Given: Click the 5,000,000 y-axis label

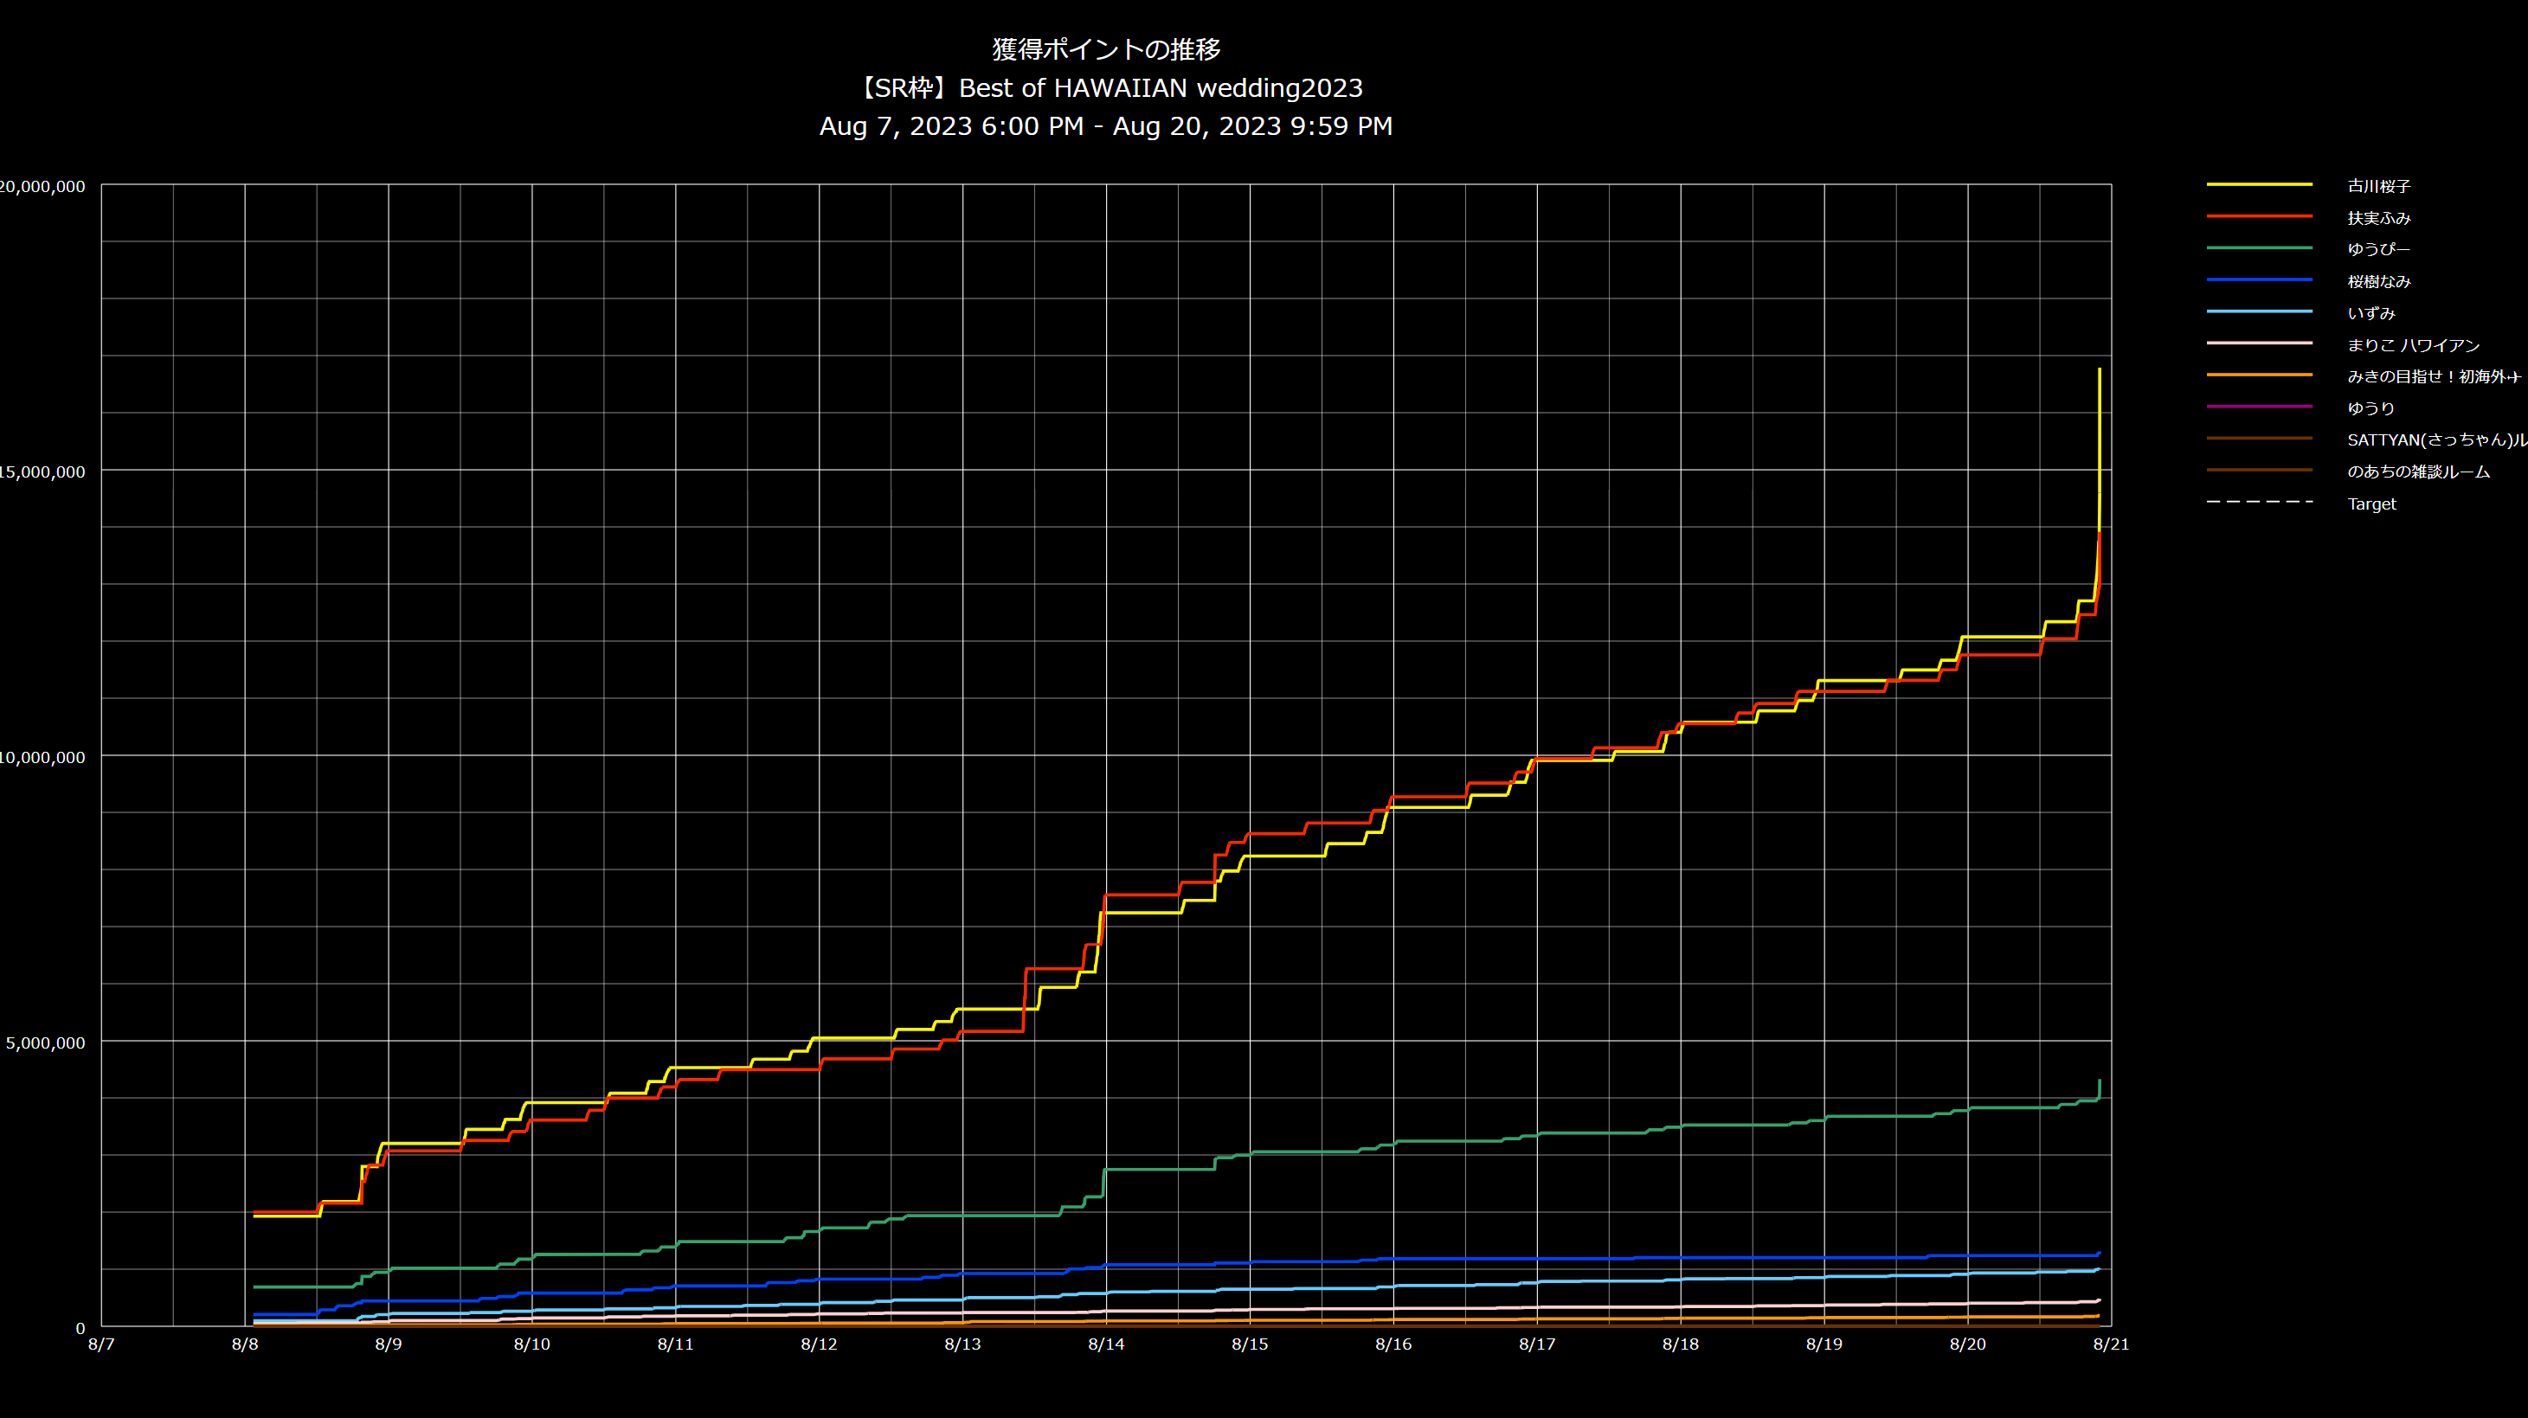Looking at the screenshot, I should pos(45,1043).
